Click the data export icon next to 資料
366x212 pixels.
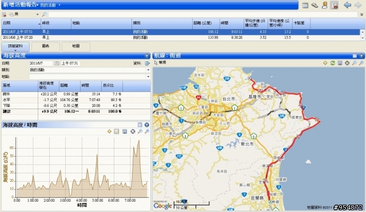pyautogui.click(x=147, y=63)
